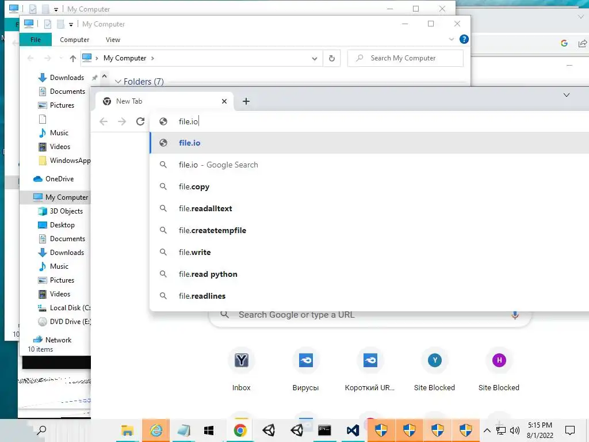Open the Quick Access Toolbar dropdown arrow
The height and width of the screenshot is (442, 589).
[x=71, y=25]
